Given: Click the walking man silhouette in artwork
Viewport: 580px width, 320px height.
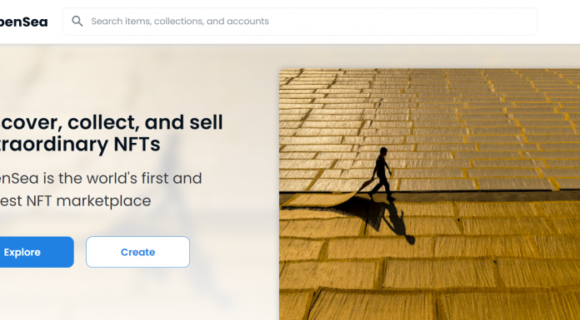Looking at the screenshot, I should coord(382,174).
